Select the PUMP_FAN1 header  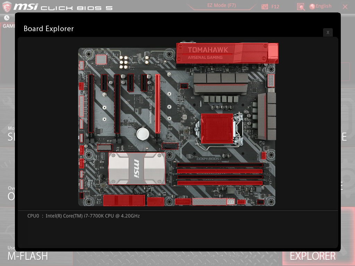[261, 202]
